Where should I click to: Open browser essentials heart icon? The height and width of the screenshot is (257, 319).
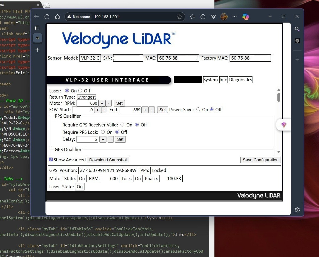pyautogui.click(x=213, y=17)
